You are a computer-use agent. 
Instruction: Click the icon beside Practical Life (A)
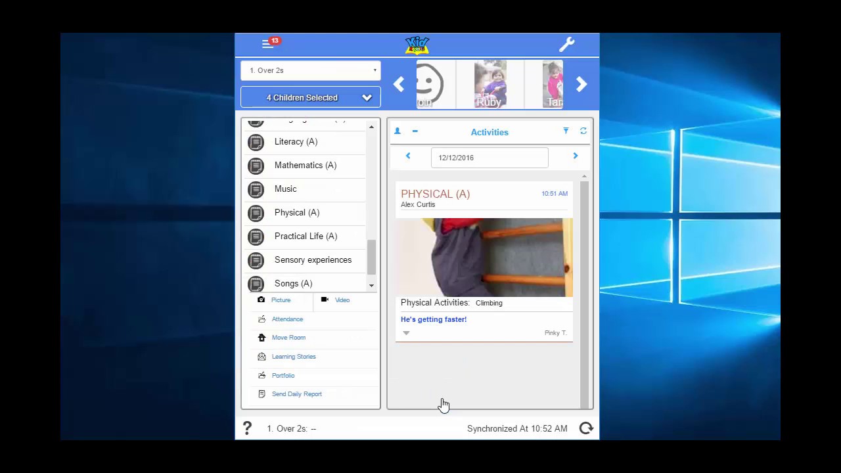[256, 236]
